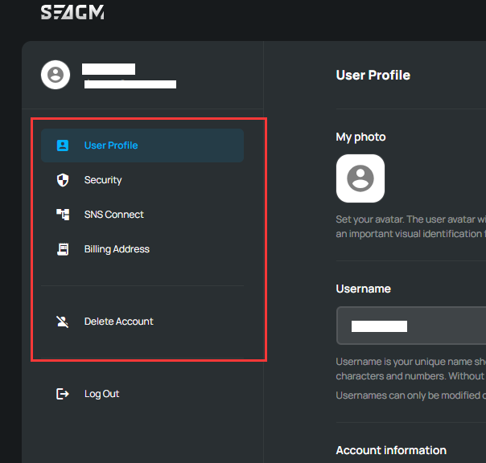This screenshot has width=486, height=463.
Task: Choose the Delete Account option
Action: 118,322
